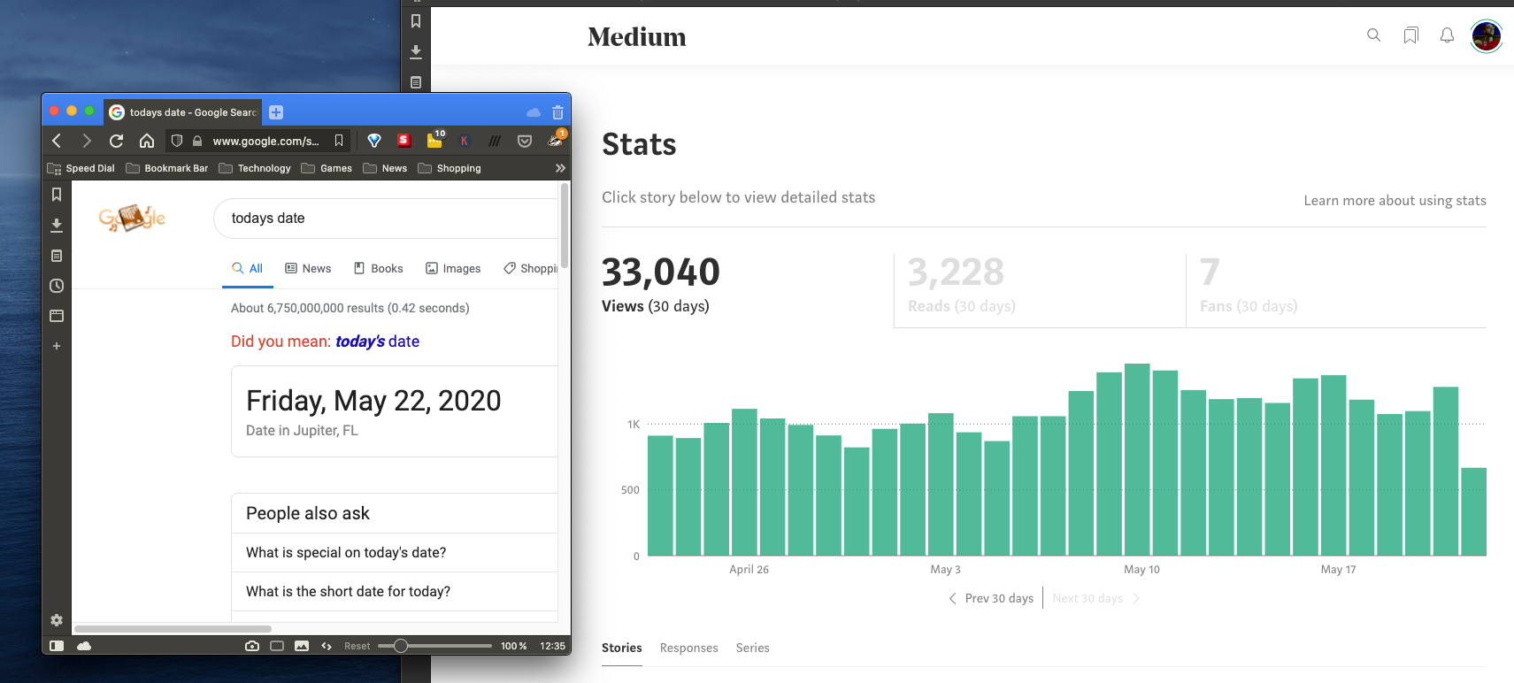This screenshot has width=1514, height=683.
Task: Switch to Responses tab in Medium stats
Action: coord(688,648)
